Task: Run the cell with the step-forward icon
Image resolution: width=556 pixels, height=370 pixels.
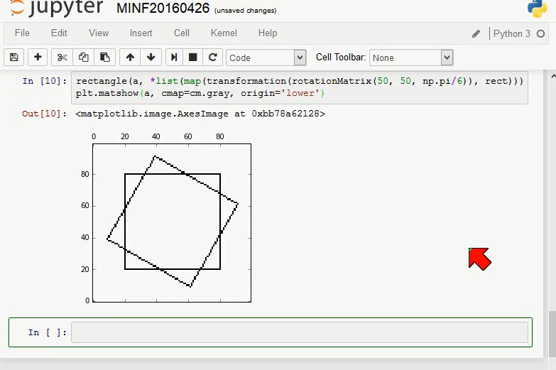Action: [x=174, y=57]
